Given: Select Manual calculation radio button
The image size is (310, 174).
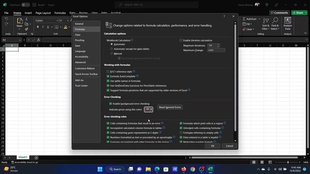Looking at the screenshot, I should click(x=112, y=54).
